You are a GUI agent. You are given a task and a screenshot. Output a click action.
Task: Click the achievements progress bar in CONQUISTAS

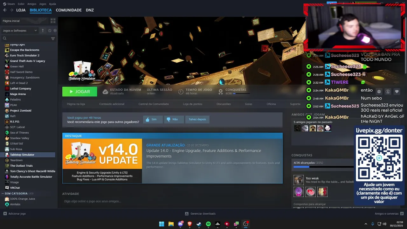point(323,167)
